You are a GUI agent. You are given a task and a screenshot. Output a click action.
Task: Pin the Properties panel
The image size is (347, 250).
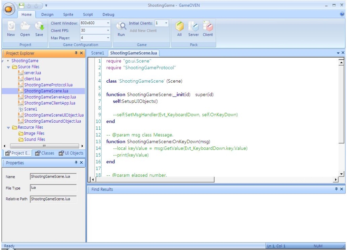point(76,162)
